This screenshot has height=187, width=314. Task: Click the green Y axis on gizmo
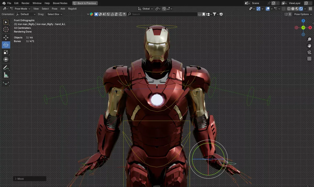(x=303, y=27)
